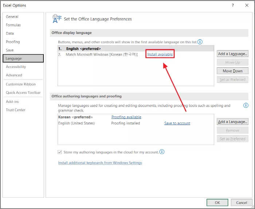Click the Install available link for Korean

click(160, 54)
